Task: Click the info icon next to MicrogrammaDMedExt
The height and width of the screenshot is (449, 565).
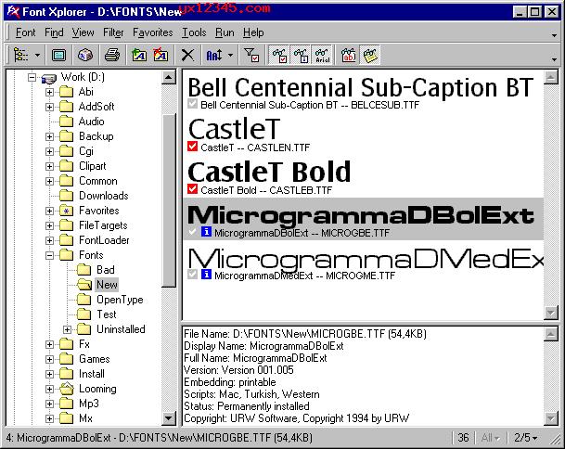Action: pos(206,275)
